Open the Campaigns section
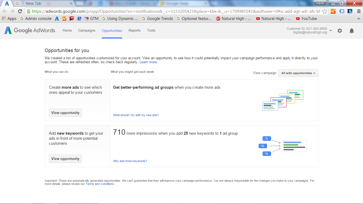The width and height of the screenshot is (363, 204). [x=87, y=31]
